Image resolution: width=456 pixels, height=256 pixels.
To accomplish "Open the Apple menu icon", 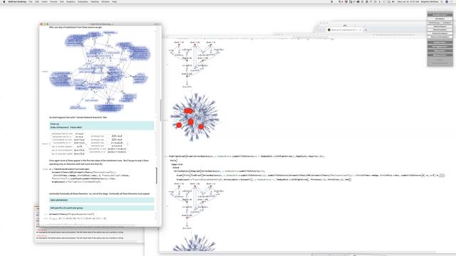I will pos(4,1).
